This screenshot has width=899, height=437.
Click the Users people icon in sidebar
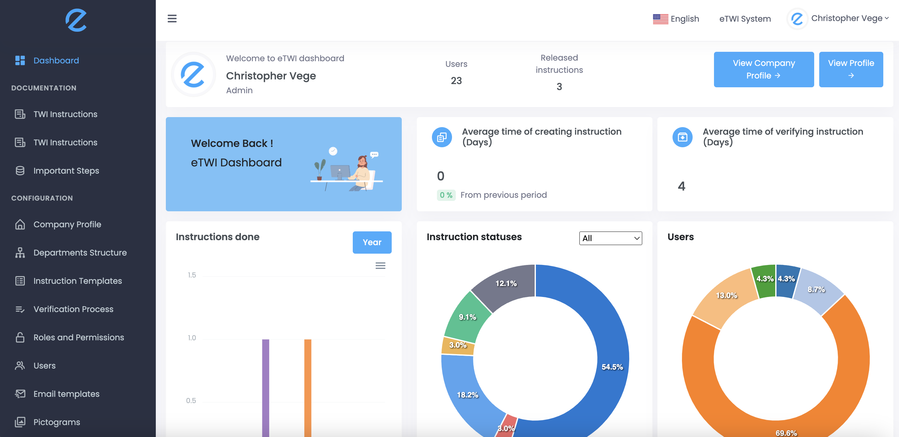tap(20, 365)
